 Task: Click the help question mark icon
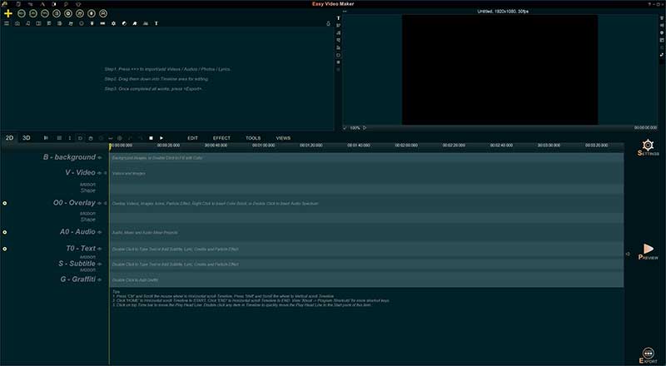point(649,4)
